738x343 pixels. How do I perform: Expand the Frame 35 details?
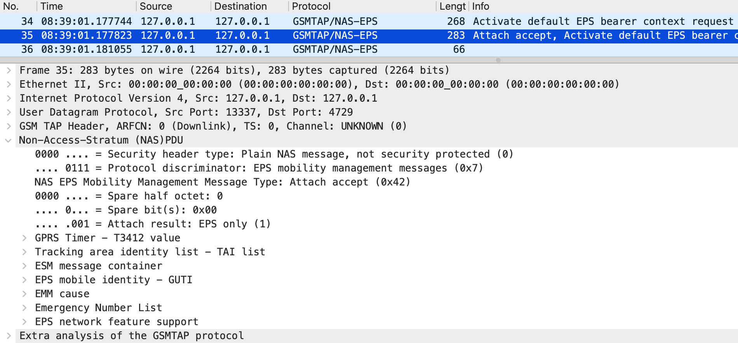pyautogui.click(x=9, y=70)
